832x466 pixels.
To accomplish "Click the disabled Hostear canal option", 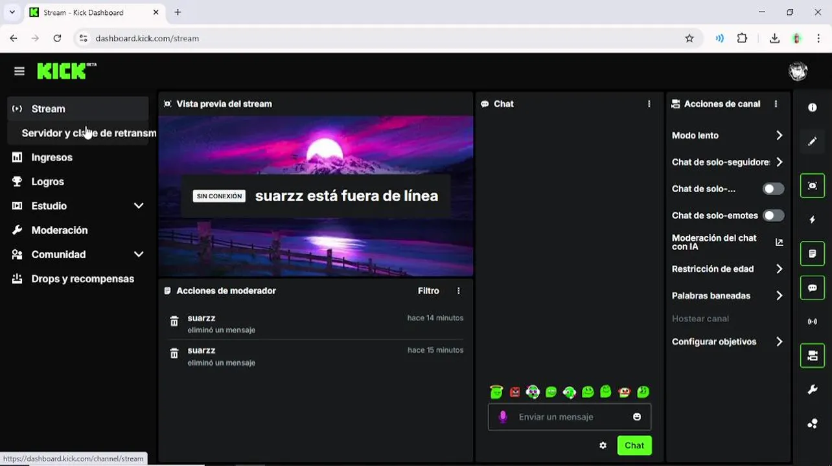I will (x=700, y=318).
